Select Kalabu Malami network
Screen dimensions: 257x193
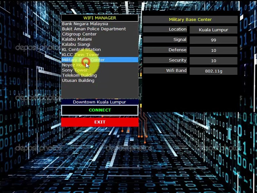coord(100,39)
